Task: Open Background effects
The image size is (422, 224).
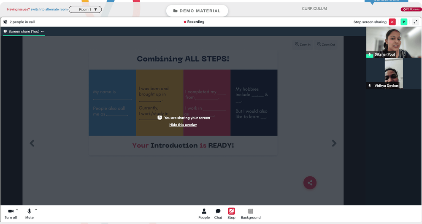Action: (x=251, y=214)
